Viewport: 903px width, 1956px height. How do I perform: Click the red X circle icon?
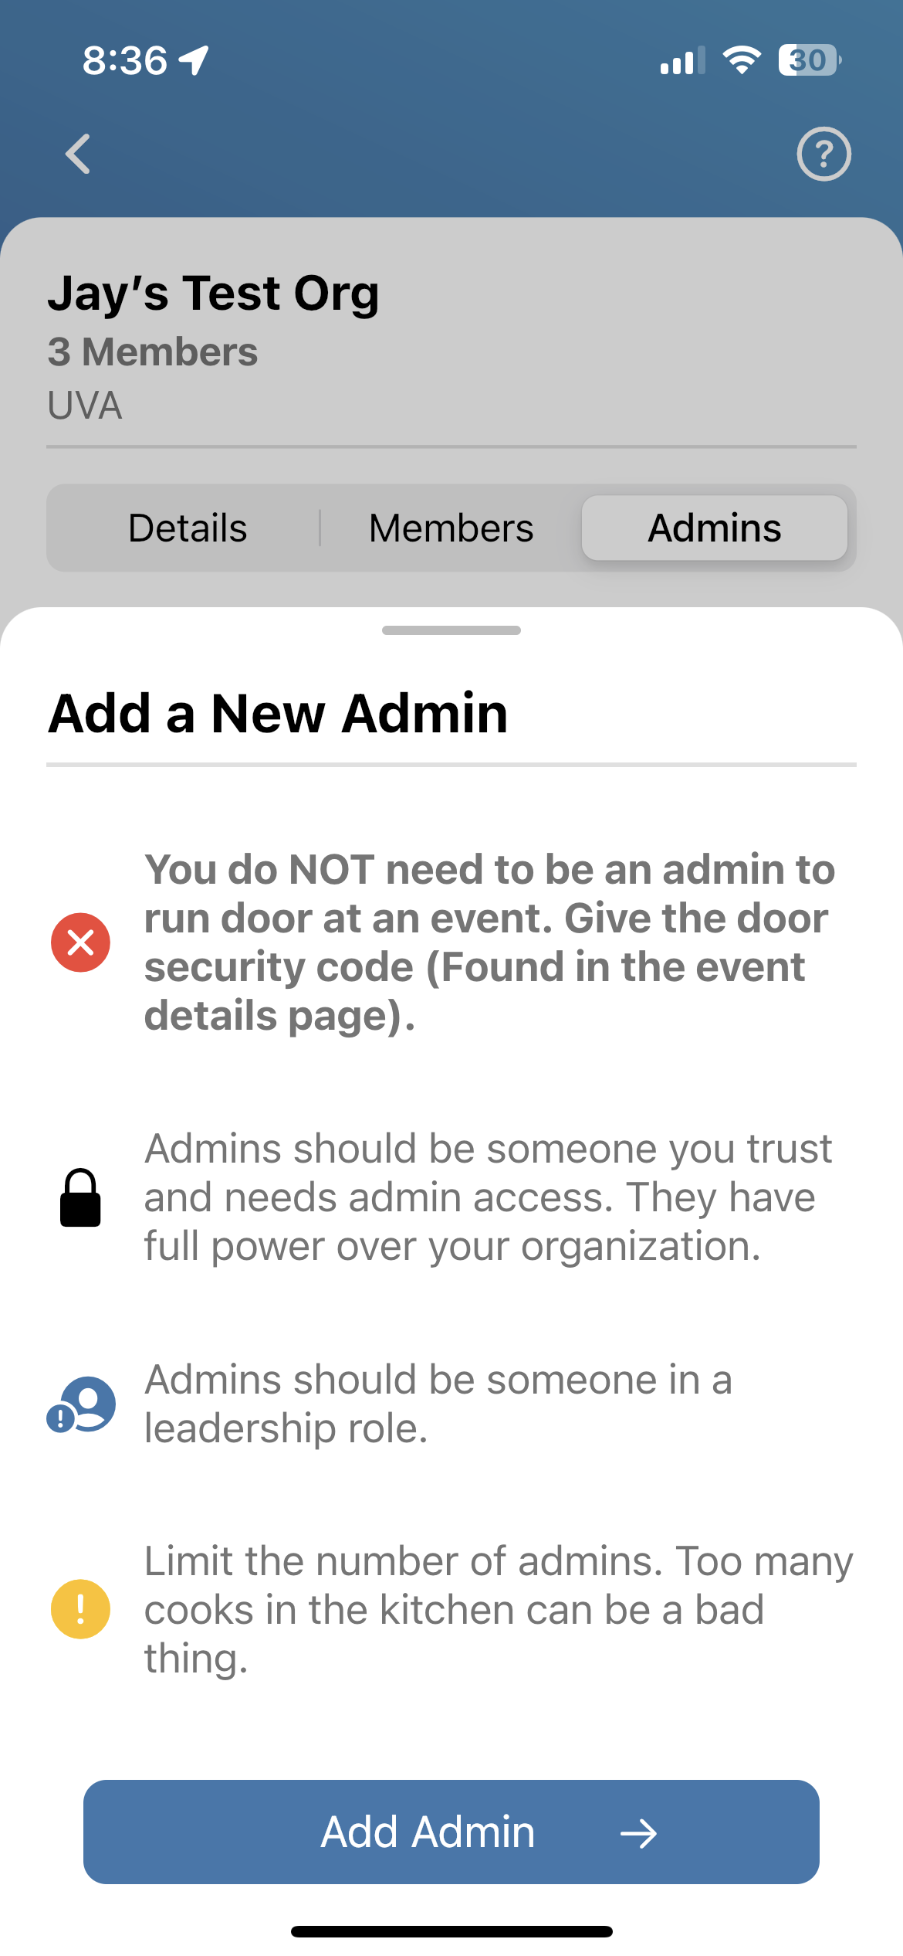pos(80,942)
